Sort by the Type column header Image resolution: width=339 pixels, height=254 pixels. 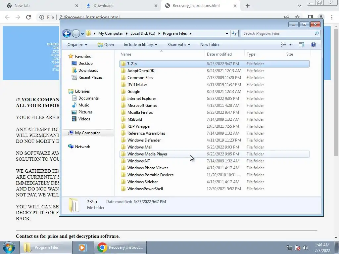pyautogui.click(x=264, y=54)
